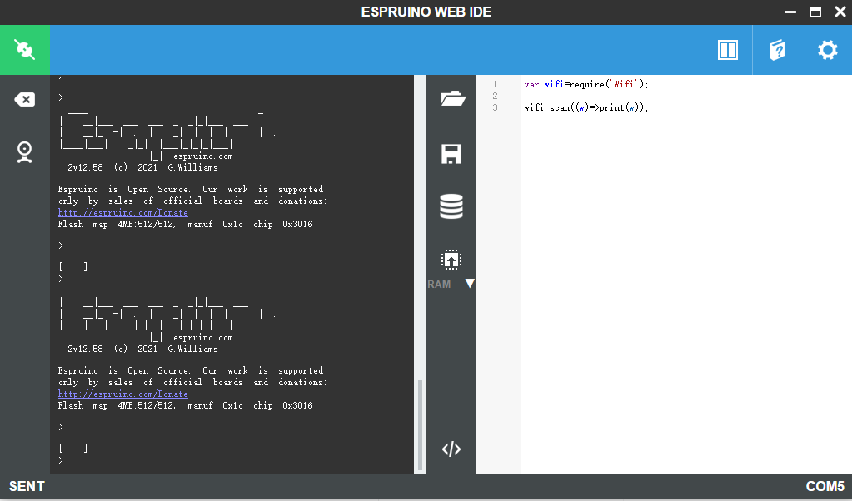Open the settings gear
This screenshot has width=852, height=501.
pos(828,50)
